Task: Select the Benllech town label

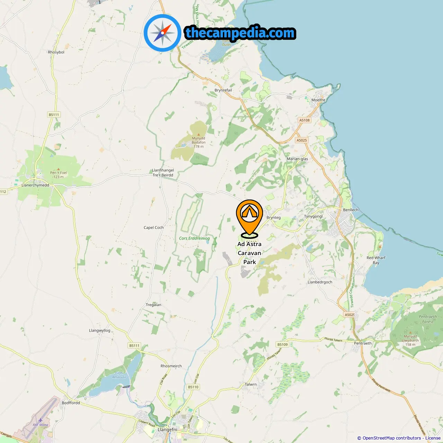Action: [351, 210]
